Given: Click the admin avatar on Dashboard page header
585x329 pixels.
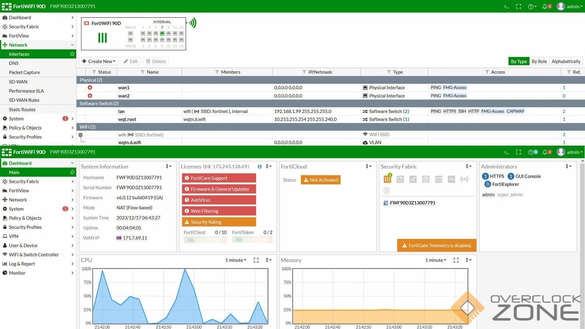Looking at the screenshot, I should pos(561,152).
